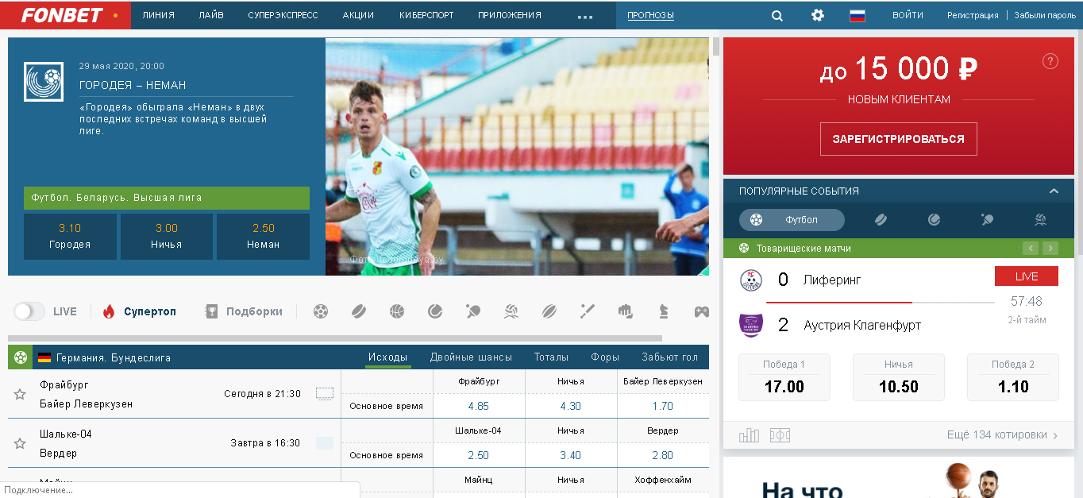Screen dimensions: 1083x498
Task: Select the Супертоп tab
Action: 140,311
